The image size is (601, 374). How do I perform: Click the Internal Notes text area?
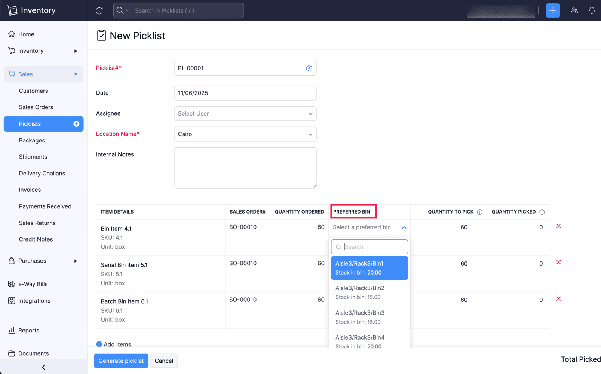[x=245, y=168]
